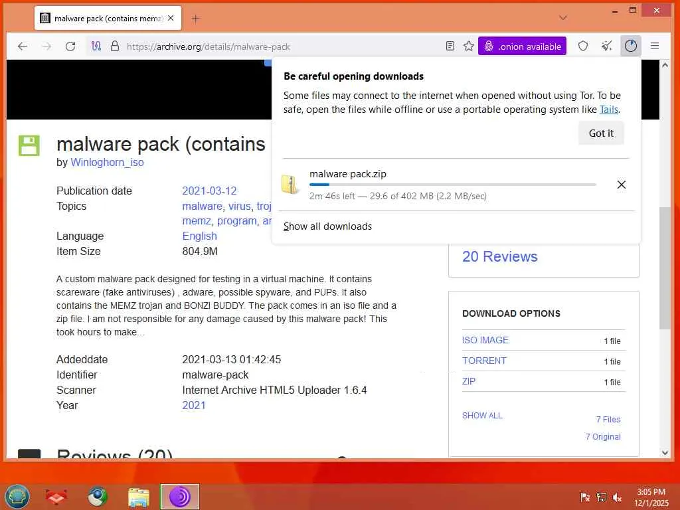Image resolution: width=680 pixels, height=510 pixels.
Task: Click the Addeddate value 2021-03-13 01:42:45
Action: click(232, 359)
